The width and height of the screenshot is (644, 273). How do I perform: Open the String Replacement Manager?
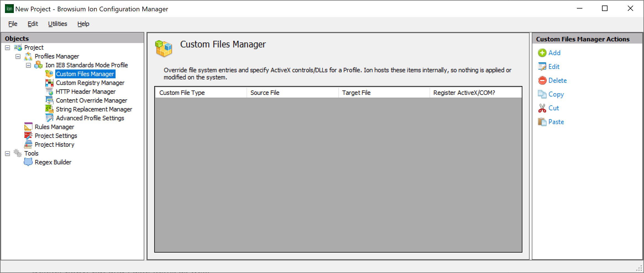94,109
